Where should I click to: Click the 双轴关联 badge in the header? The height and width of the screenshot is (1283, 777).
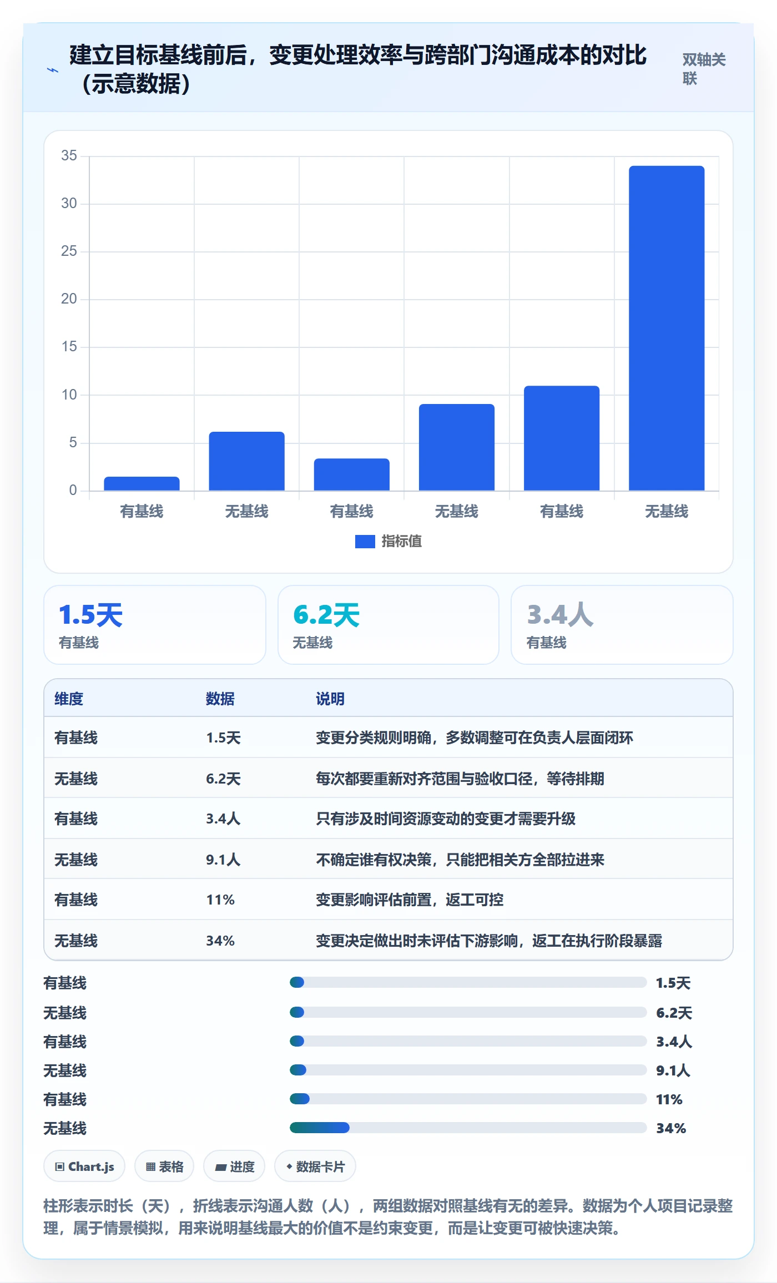pyautogui.click(x=704, y=69)
